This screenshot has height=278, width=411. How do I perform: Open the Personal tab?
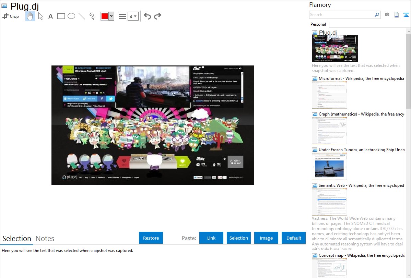[x=318, y=24]
